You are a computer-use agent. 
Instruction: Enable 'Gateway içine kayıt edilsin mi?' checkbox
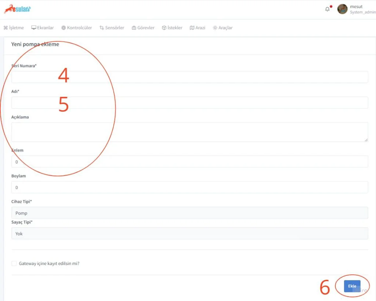click(14, 263)
